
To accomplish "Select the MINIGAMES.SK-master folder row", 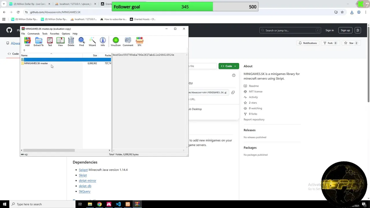I will click(66, 63).
